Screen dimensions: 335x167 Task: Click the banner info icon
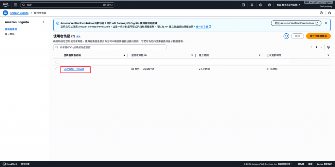(58, 23)
